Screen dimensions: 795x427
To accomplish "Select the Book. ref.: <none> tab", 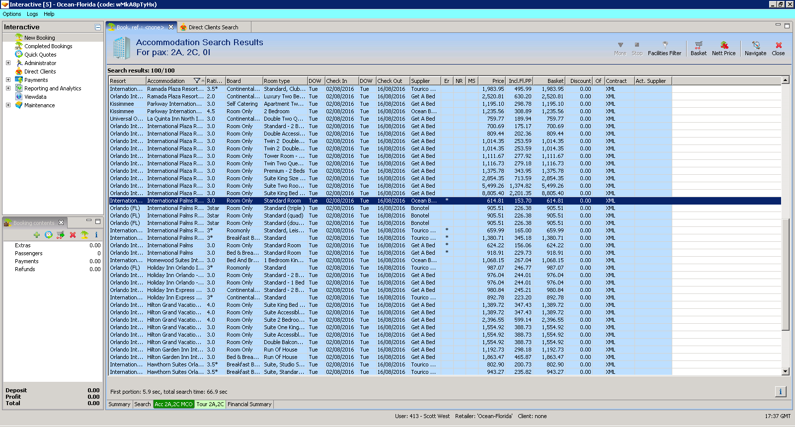I will pos(140,27).
